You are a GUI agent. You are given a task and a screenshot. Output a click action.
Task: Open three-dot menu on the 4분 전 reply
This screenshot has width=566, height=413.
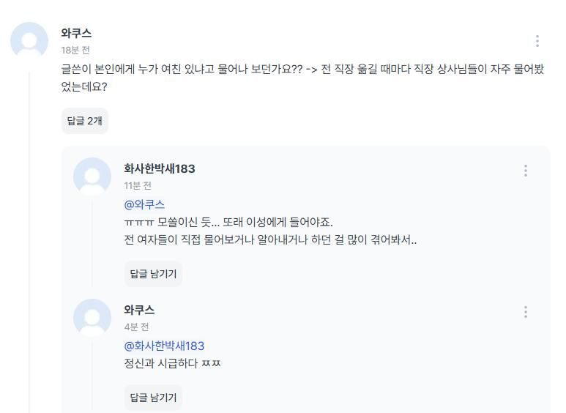tap(526, 312)
